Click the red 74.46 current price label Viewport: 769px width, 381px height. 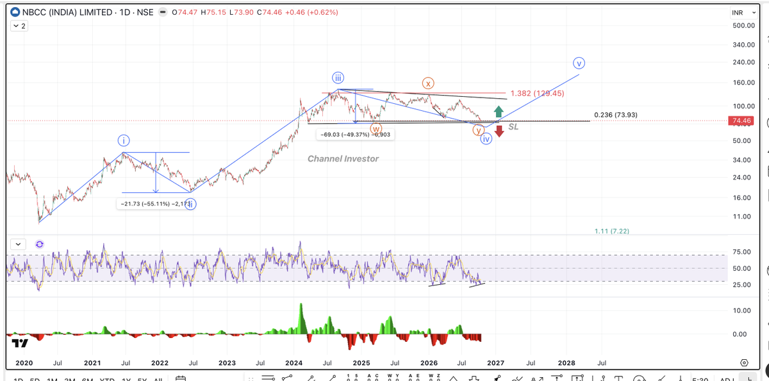[x=741, y=121]
